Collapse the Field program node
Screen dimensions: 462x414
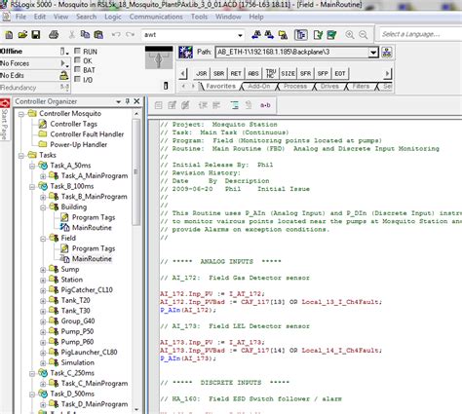click(43, 239)
